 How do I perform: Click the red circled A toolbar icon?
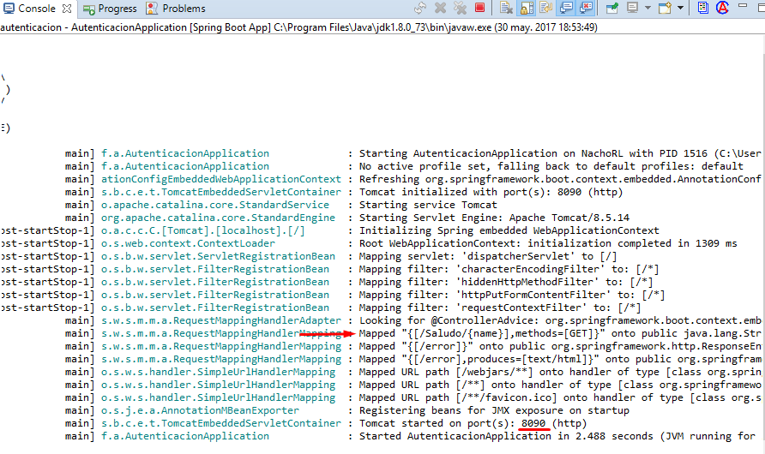tap(723, 9)
